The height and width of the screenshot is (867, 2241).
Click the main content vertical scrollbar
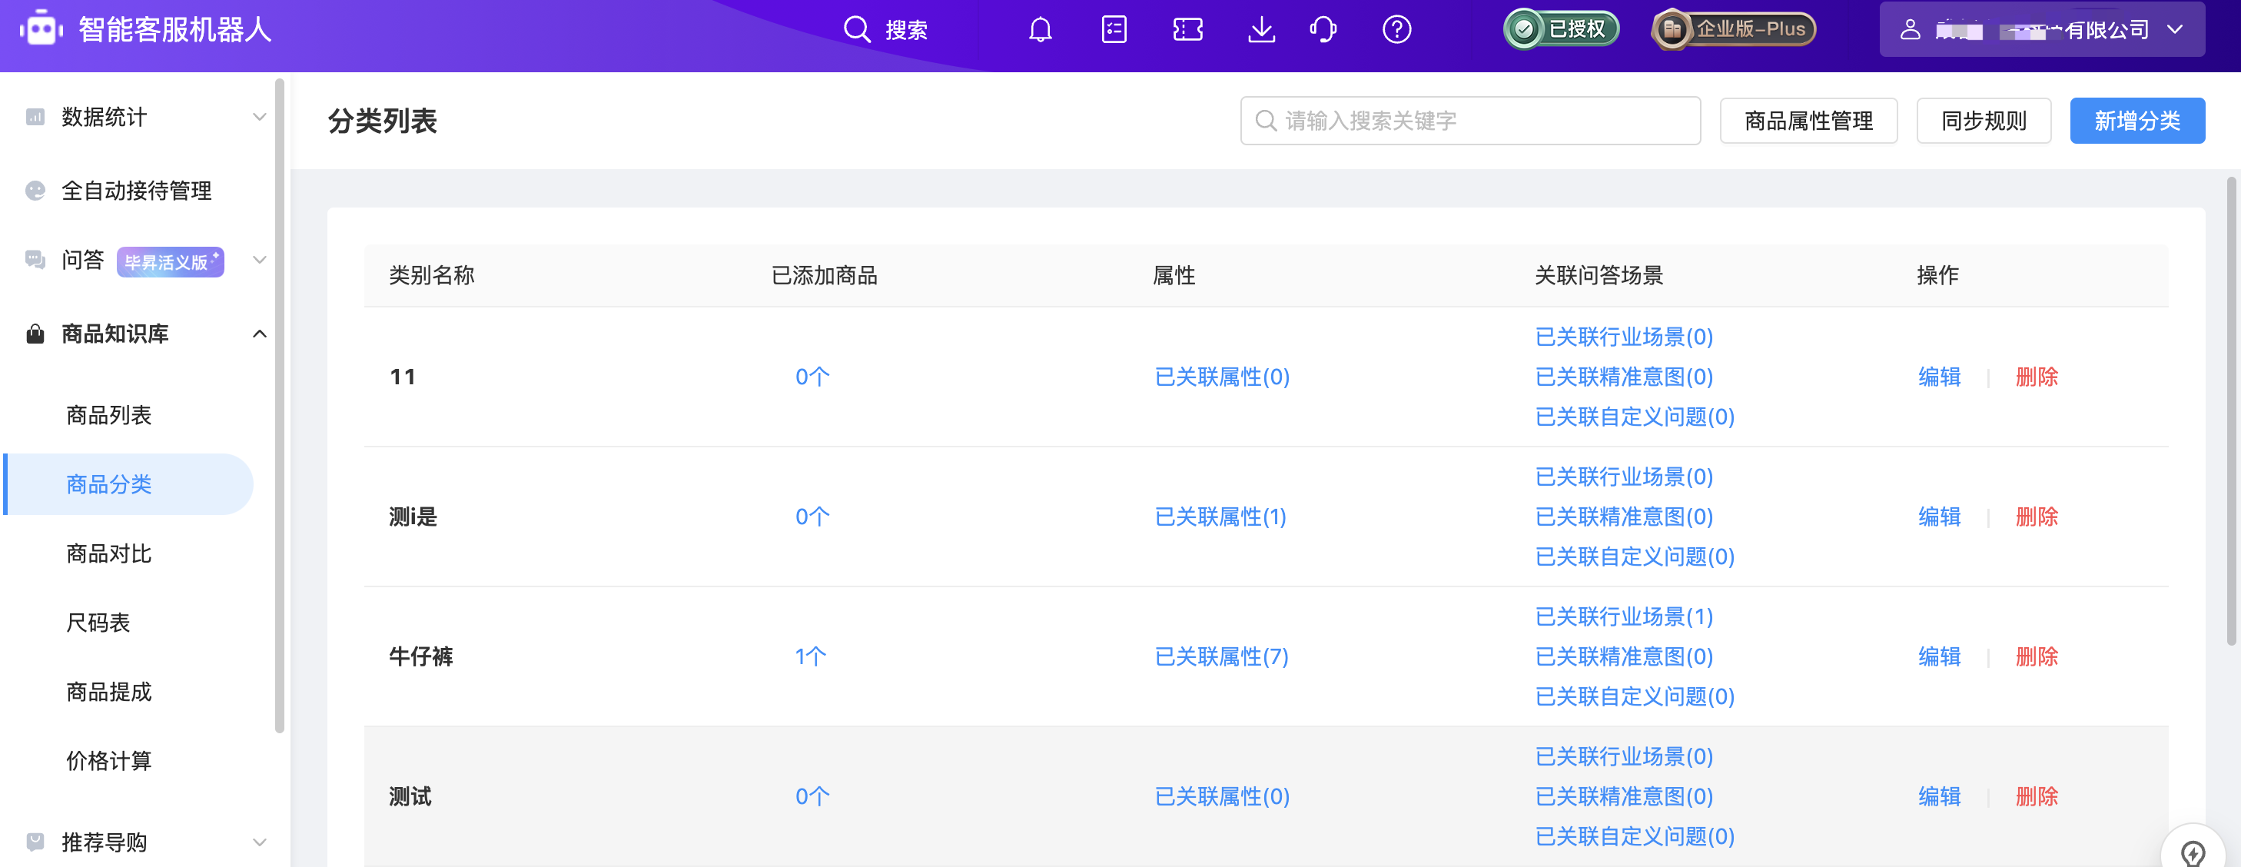(x=2232, y=411)
